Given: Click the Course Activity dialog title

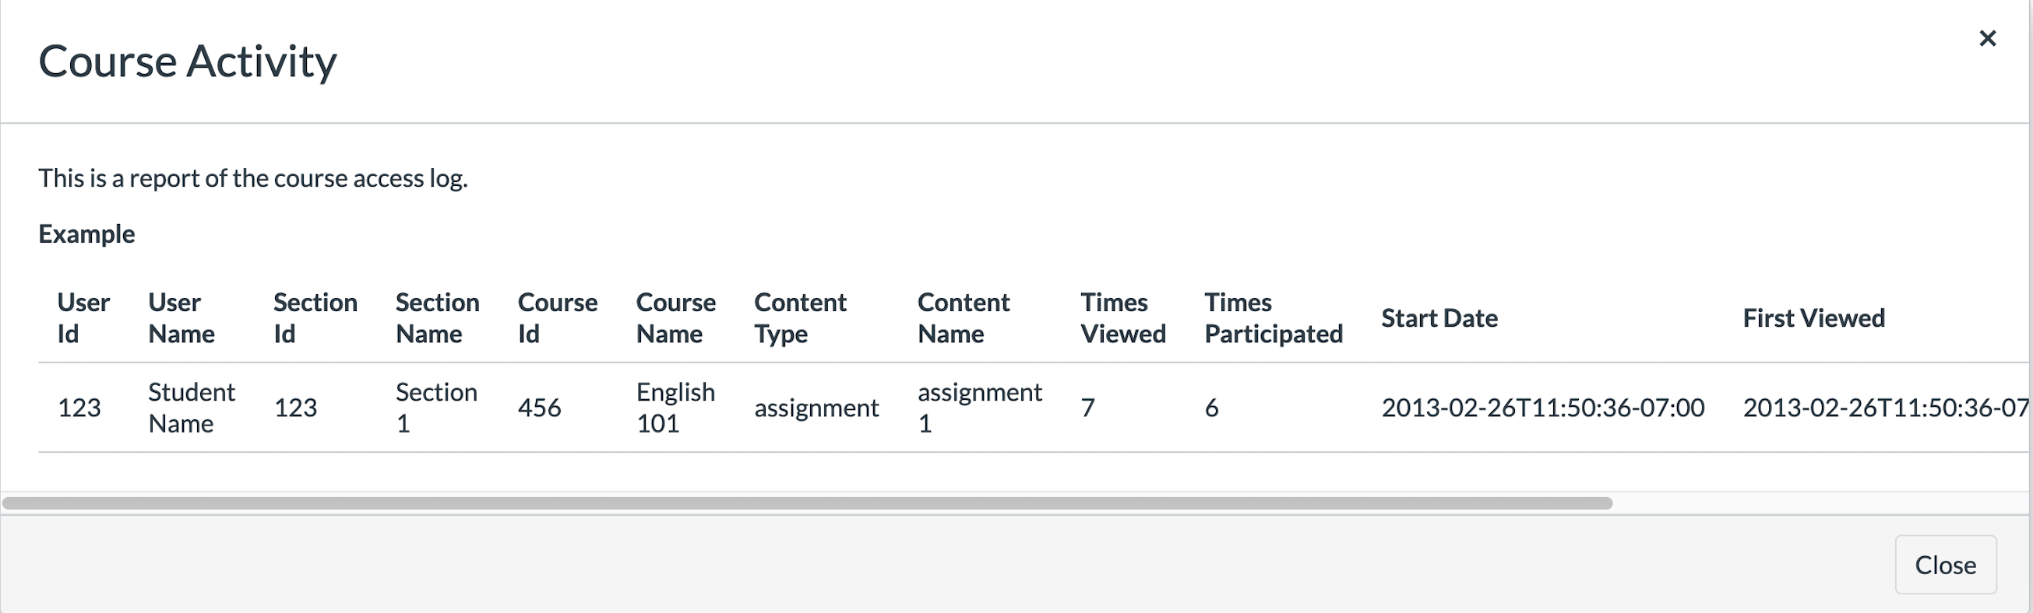Looking at the screenshot, I should (x=189, y=61).
